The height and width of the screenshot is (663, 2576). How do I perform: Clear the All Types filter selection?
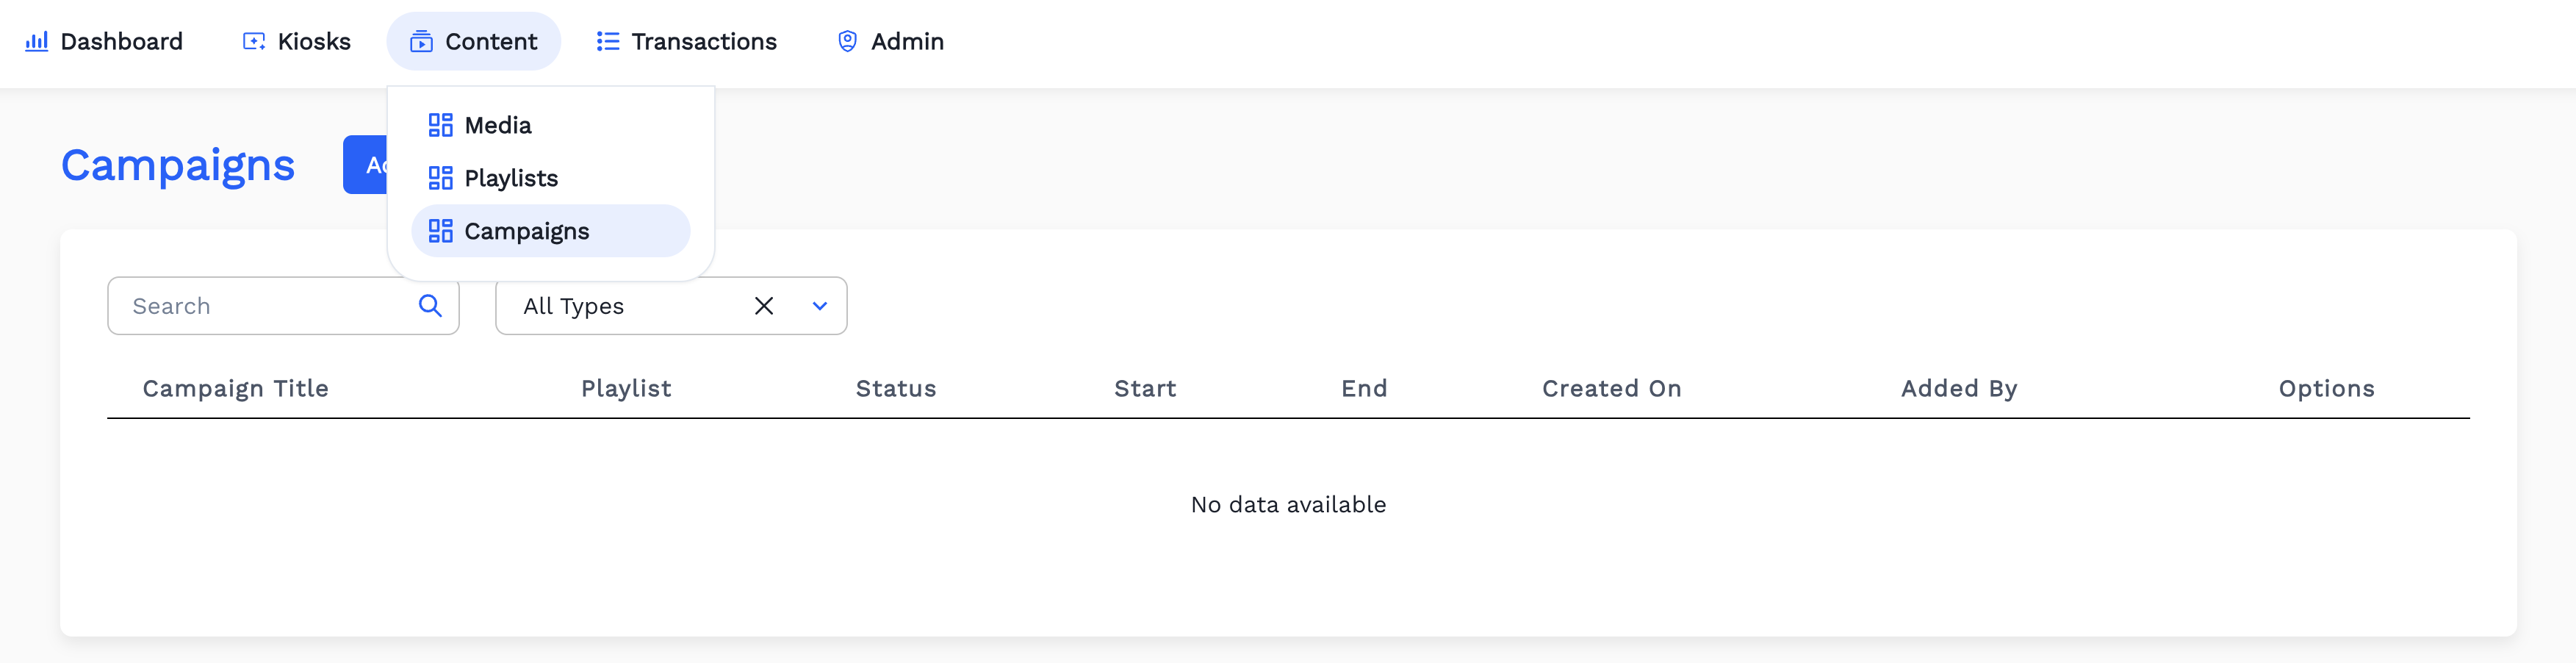[x=764, y=306]
